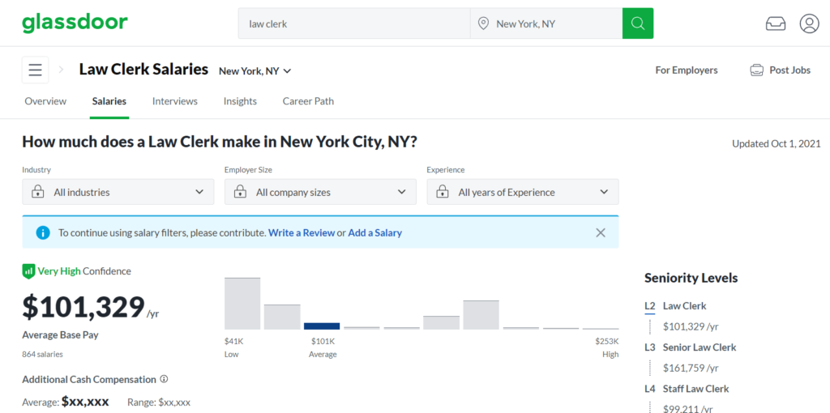Click the Updated Oct 1, 2021 text
This screenshot has height=413, width=830.
pyautogui.click(x=776, y=143)
